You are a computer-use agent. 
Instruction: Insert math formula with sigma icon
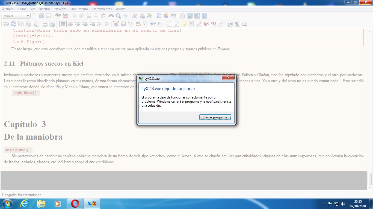pyautogui.click(x=158, y=16)
